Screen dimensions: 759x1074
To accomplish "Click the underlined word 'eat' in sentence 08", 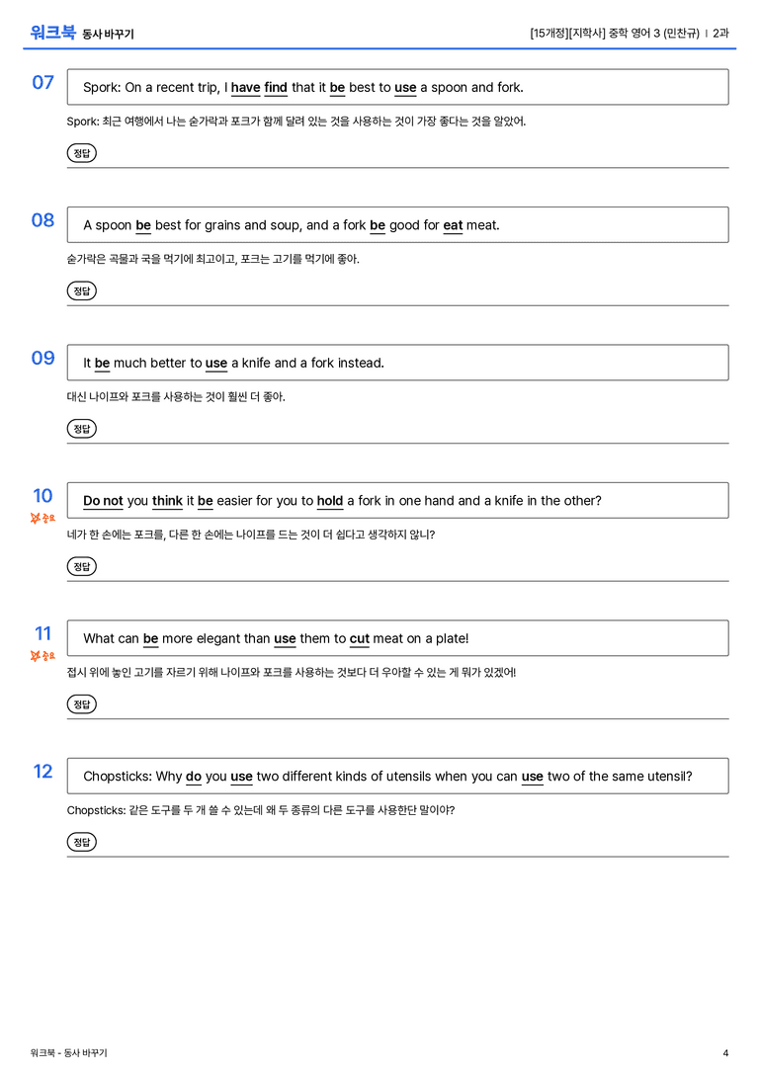I will (x=453, y=225).
